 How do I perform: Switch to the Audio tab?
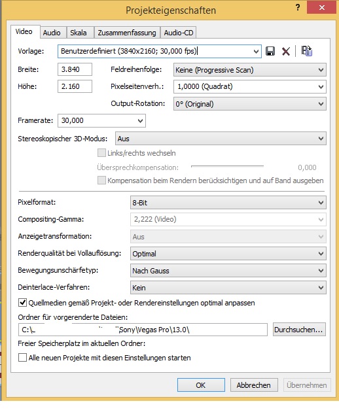[52, 33]
